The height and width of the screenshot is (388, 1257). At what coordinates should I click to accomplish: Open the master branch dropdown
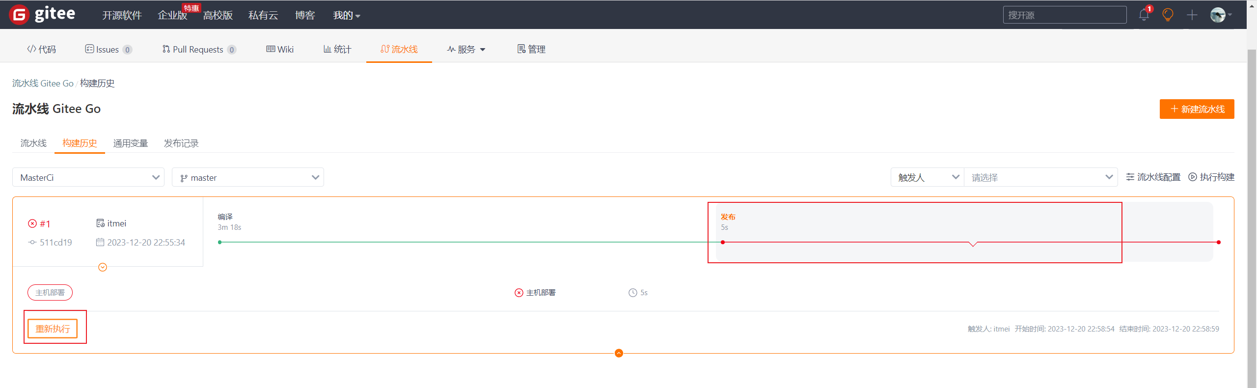pos(248,177)
